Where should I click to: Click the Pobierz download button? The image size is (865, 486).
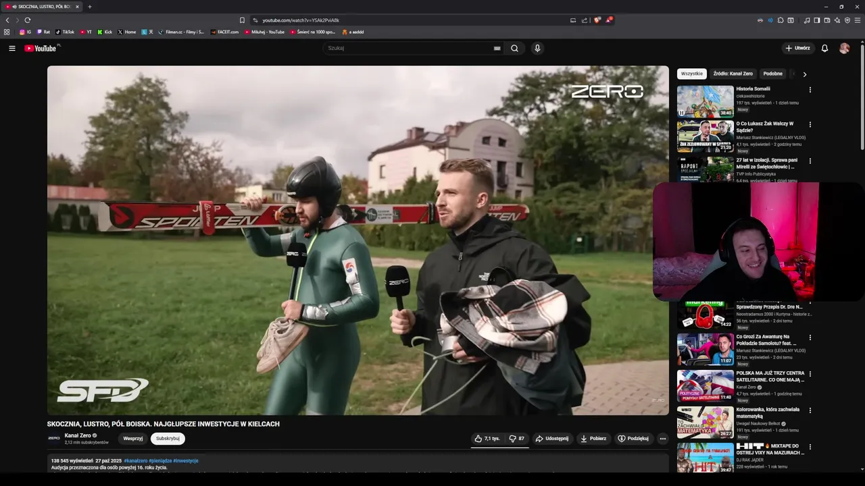pos(593,438)
